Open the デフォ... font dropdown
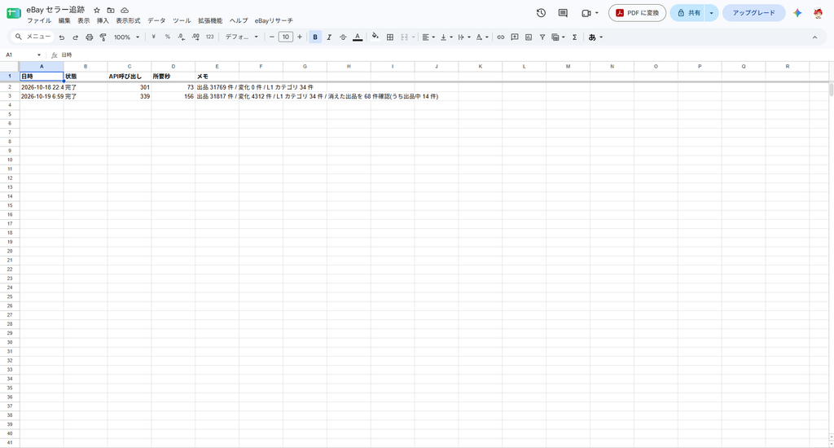The width and height of the screenshot is (834, 448). [241, 37]
